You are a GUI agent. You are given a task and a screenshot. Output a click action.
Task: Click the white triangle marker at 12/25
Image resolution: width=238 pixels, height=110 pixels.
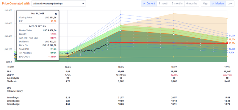(68, 56)
